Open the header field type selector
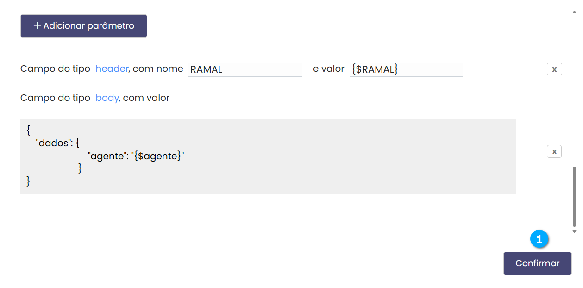 (x=112, y=69)
